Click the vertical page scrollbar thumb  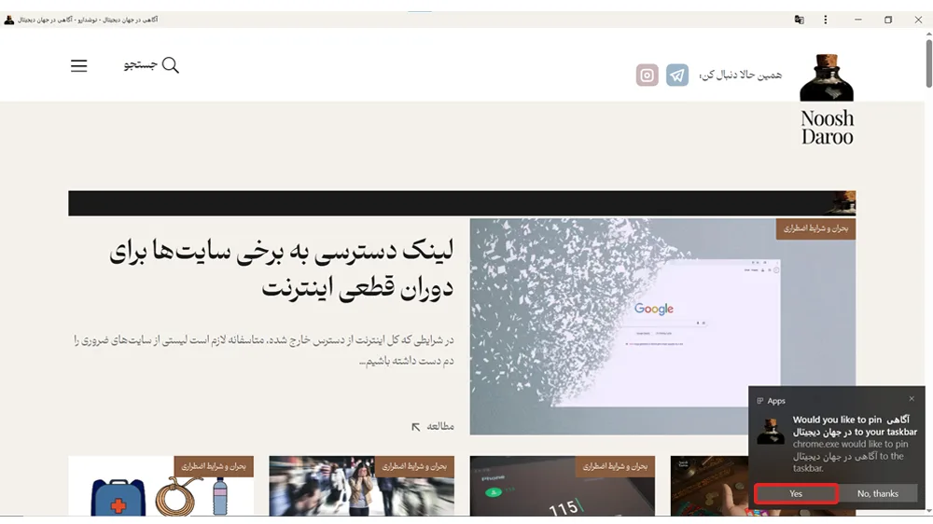tap(929, 63)
